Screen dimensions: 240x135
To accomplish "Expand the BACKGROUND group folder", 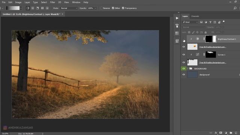I will coord(187,69).
